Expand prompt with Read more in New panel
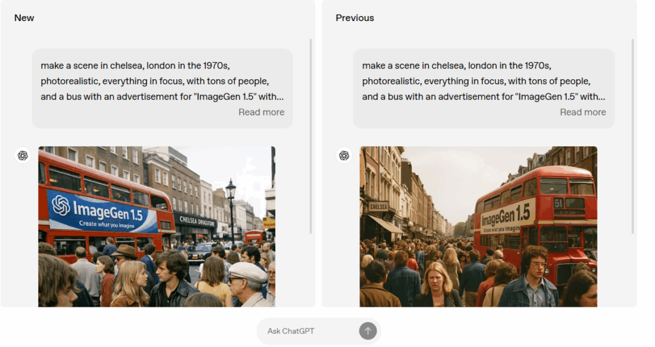 [x=261, y=112]
